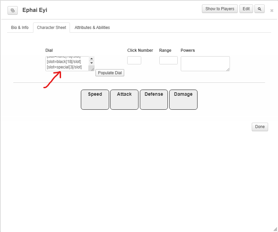278x232 pixels.
Task: Click the Dial textarea scroll up arrow
Action: pyautogui.click(x=91, y=59)
